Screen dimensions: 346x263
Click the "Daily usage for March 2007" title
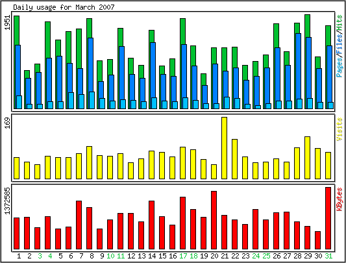click(x=64, y=7)
